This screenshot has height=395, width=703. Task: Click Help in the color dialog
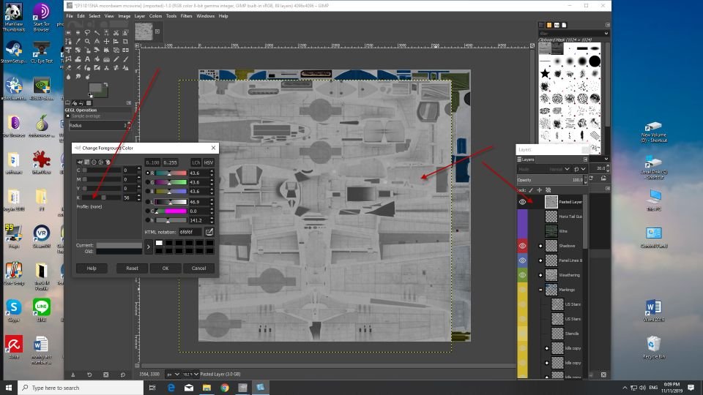[x=92, y=268]
